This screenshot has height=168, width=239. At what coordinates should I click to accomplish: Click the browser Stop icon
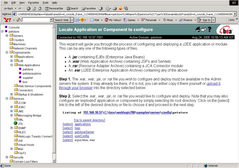pos(29,9)
